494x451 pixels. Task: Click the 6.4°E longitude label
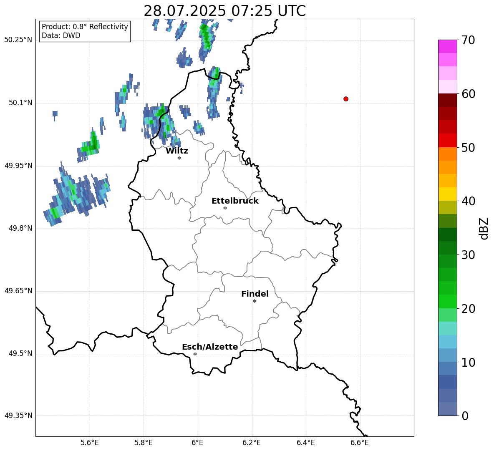(305, 443)
